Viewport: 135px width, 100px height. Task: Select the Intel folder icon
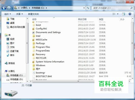[34, 36]
